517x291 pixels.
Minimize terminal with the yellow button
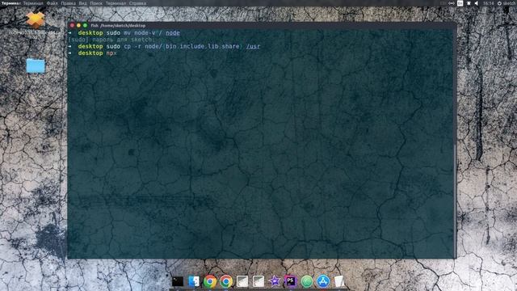point(78,25)
